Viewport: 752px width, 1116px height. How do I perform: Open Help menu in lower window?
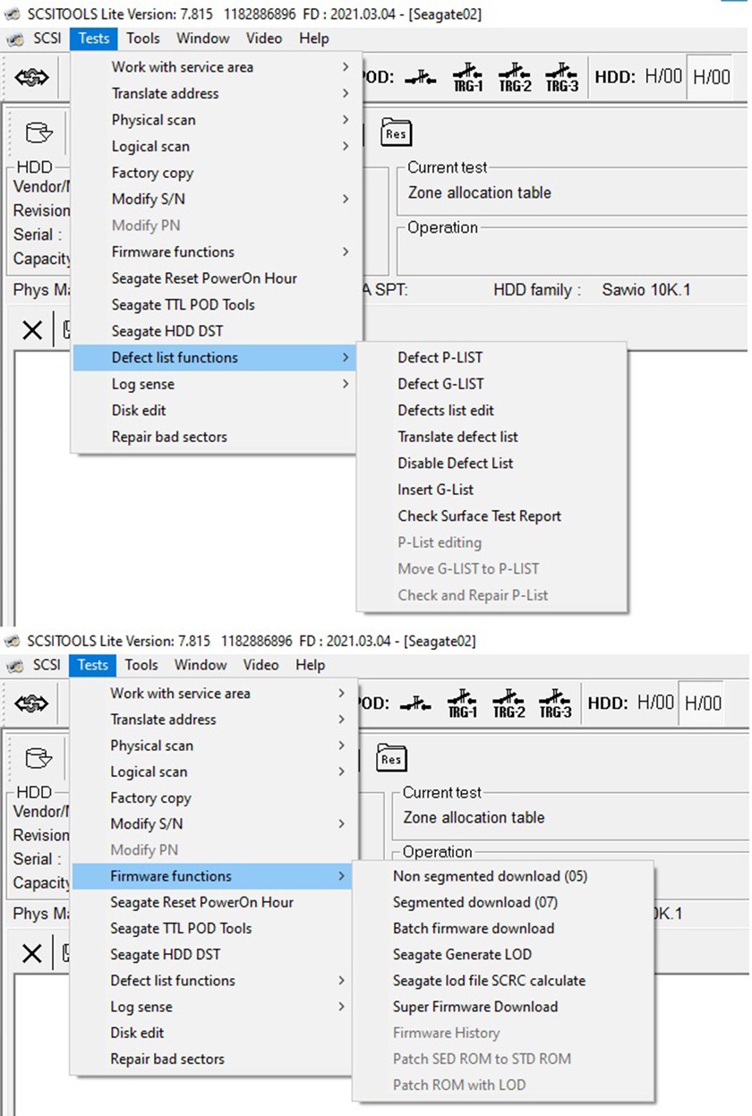(311, 665)
